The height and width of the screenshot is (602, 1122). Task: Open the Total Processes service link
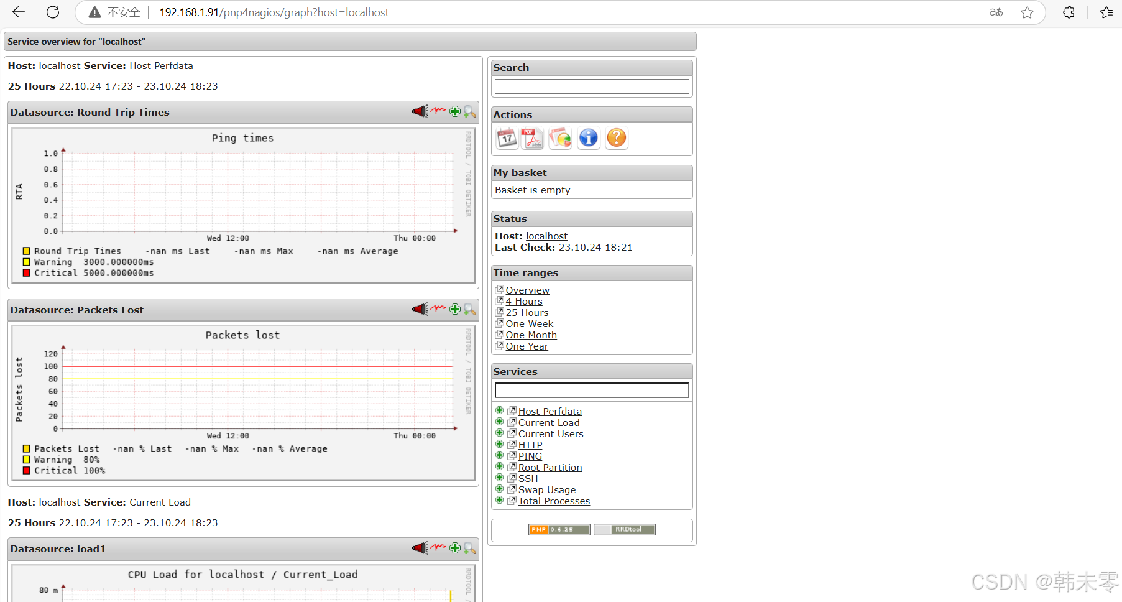(554, 501)
